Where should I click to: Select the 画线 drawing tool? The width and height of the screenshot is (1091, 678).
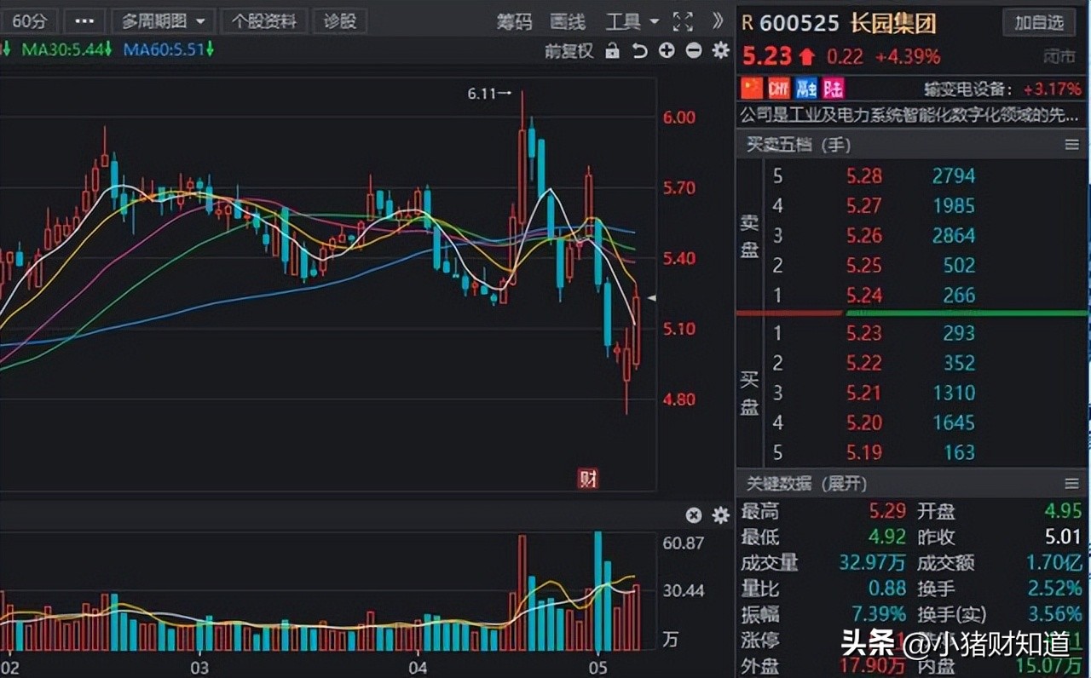coord(567,23)
